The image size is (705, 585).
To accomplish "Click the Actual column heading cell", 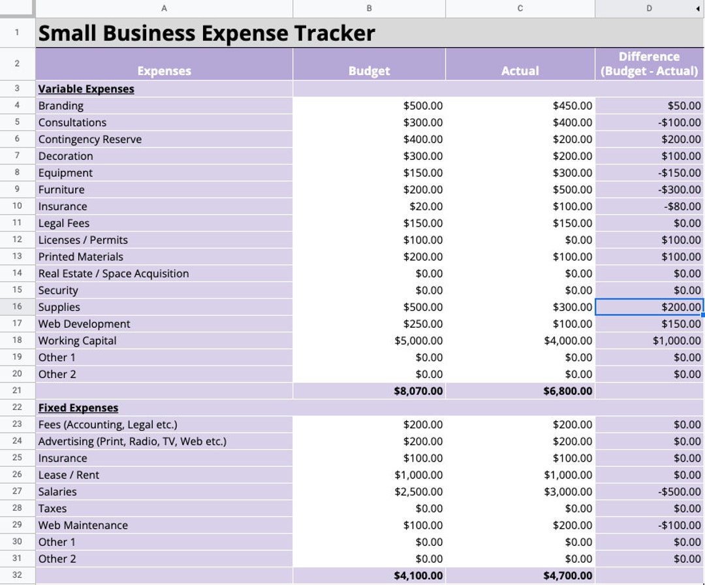I will point(520,64).
